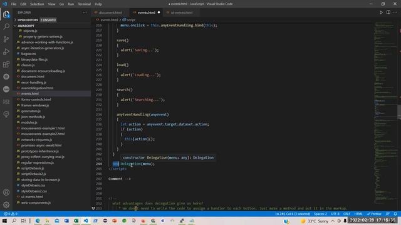Image resolution: width=401 pixels, height=225 pixels.
Task: Click the Ln 244, Col 6 cursor position indicator
Action: pos(293,214)
